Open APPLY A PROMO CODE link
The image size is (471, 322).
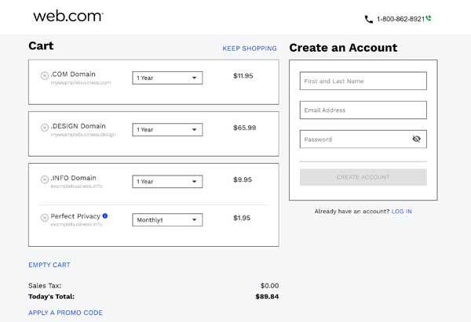click(x=65, y=313)
